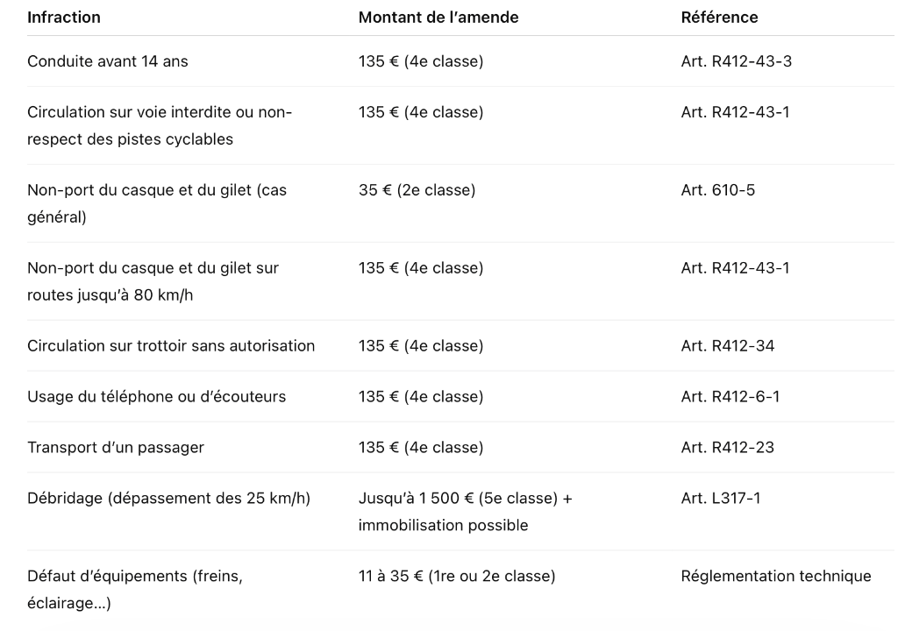Select "Non-port du casque et du gilet (cas général)"
The image size is (898, 631).
tap(157, 203)
